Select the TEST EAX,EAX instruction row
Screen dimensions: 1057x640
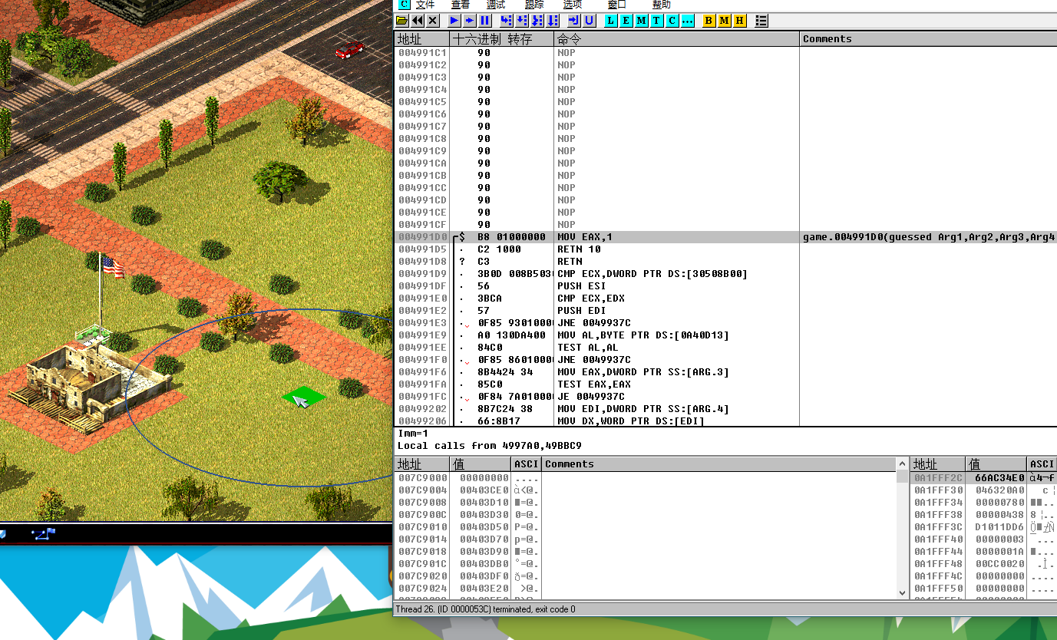(725, 384)
